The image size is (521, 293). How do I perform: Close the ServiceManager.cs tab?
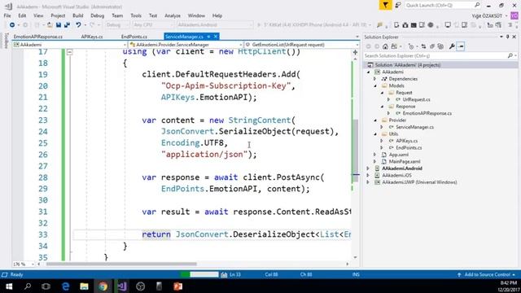(x=216, y=37)
